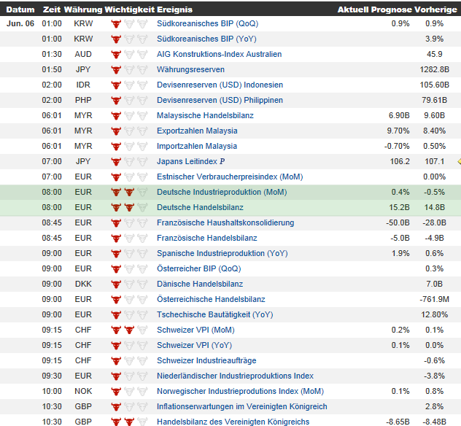This screenshot has width=461, height=426.
Task: Open AIG Konstruktions-Index Australien link
Action: click(x=220, y=54)
